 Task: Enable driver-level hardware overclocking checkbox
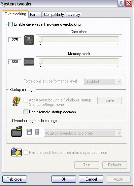(x=11, y=24)
